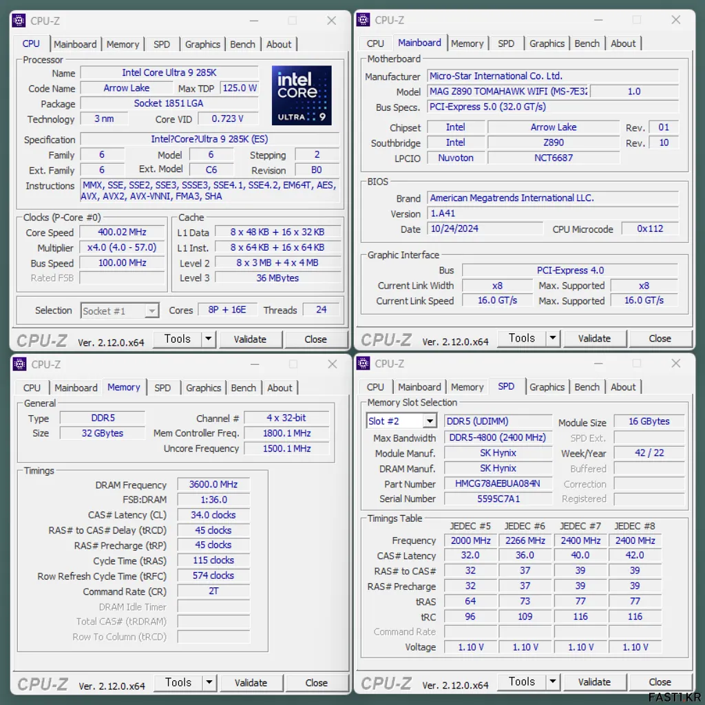Image resolution: width=705 pixels, height=705 pixels.
Task: Click Close button in SPD window
Action: pos(660,682)
